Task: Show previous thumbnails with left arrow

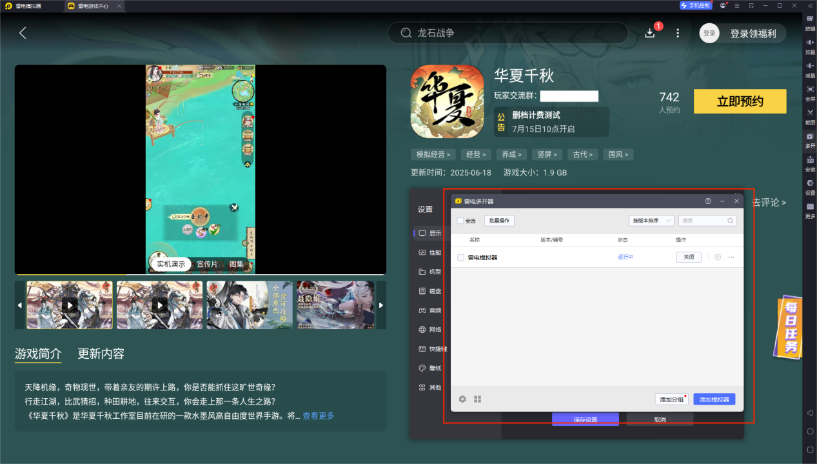Action: point(19,305)
